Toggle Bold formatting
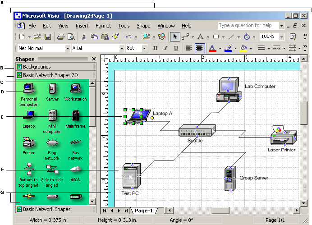 [156, 48]
